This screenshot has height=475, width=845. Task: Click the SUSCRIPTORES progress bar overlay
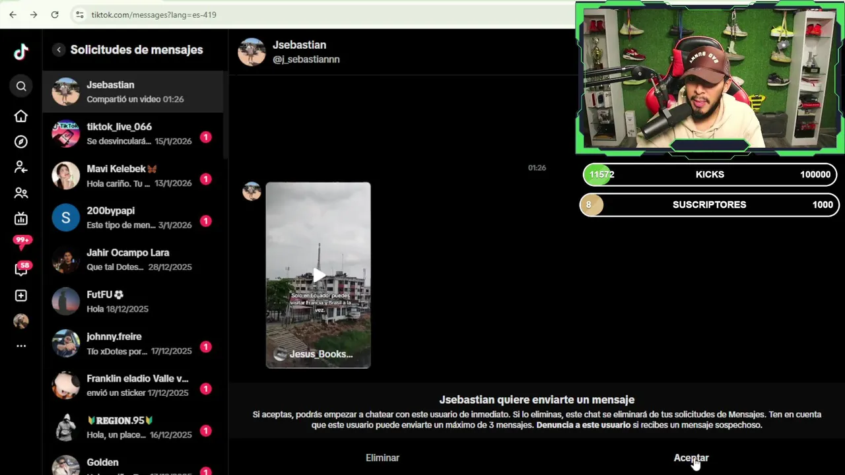pos(710,205)
